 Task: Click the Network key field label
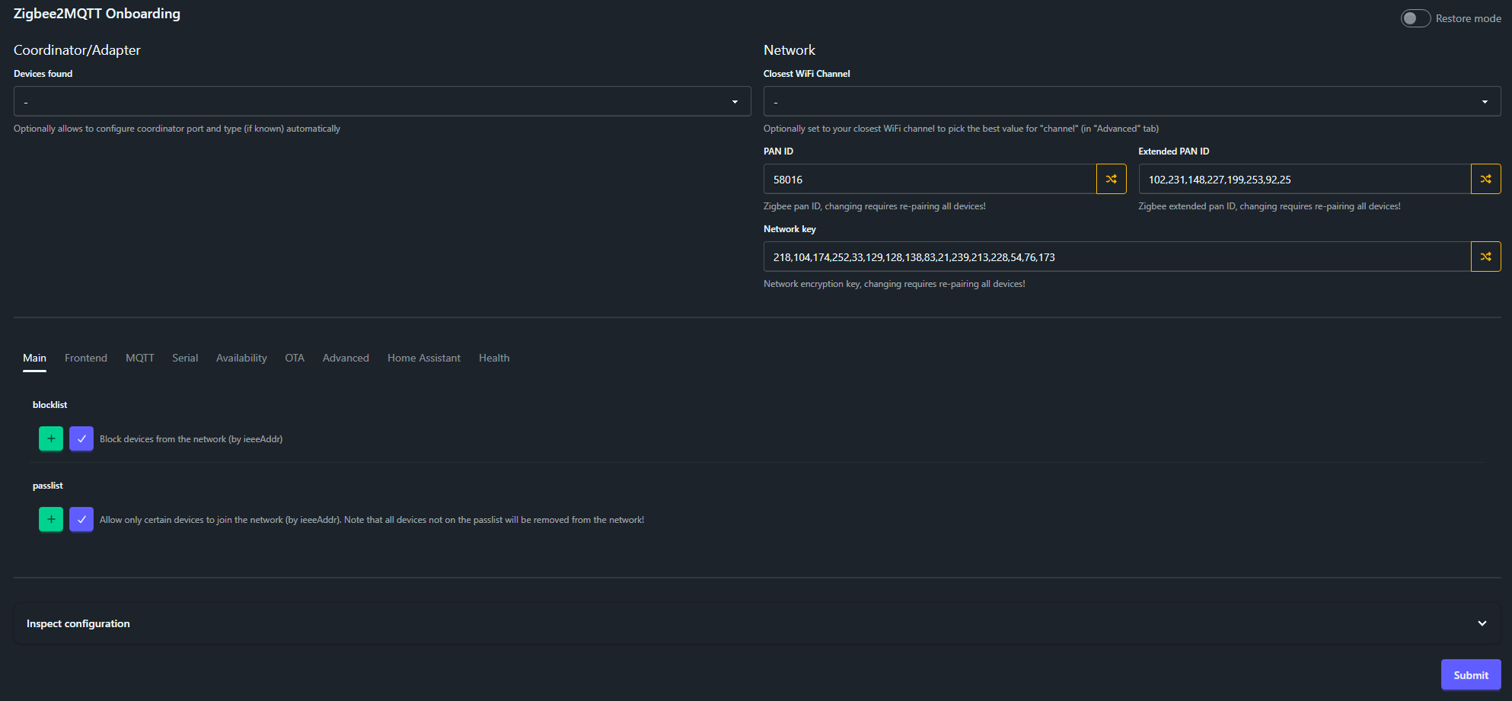(x=789, y=229)
